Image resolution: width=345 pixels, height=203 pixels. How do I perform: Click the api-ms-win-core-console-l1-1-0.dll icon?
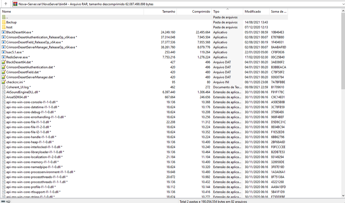[x=4, y=102]
